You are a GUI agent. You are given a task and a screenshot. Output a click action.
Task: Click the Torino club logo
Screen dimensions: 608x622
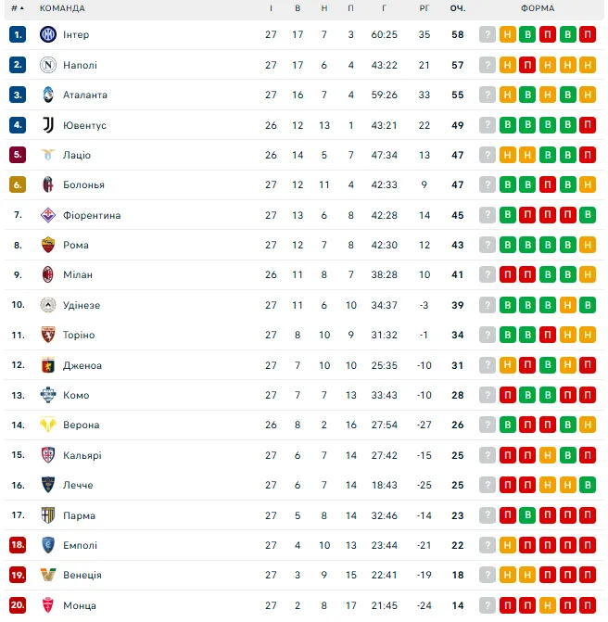tap(48, 335)
